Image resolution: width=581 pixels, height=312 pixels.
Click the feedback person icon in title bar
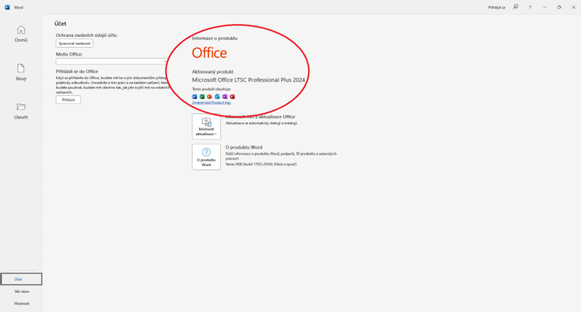point(515,7)
